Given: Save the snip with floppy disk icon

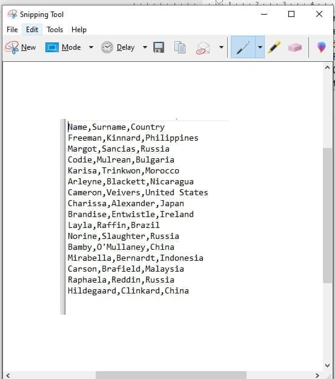Looking at the screenshot, I should (159, 47).
